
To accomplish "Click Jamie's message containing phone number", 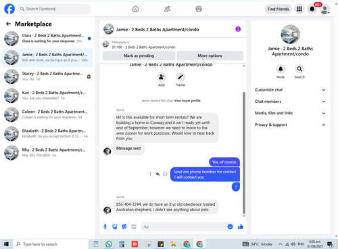I will 166,207.
